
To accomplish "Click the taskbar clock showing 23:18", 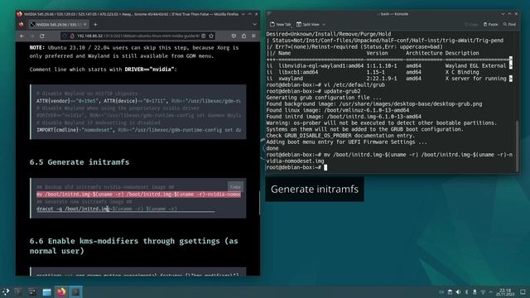I will click(505, 292).
